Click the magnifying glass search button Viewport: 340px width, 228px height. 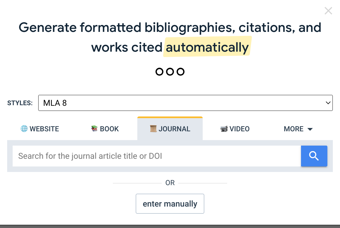tap(314, 156)
